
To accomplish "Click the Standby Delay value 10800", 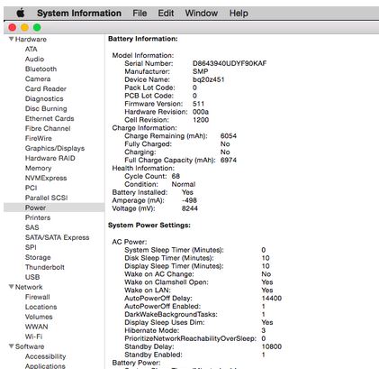I will pyautogui.click(x=272, y=346).
